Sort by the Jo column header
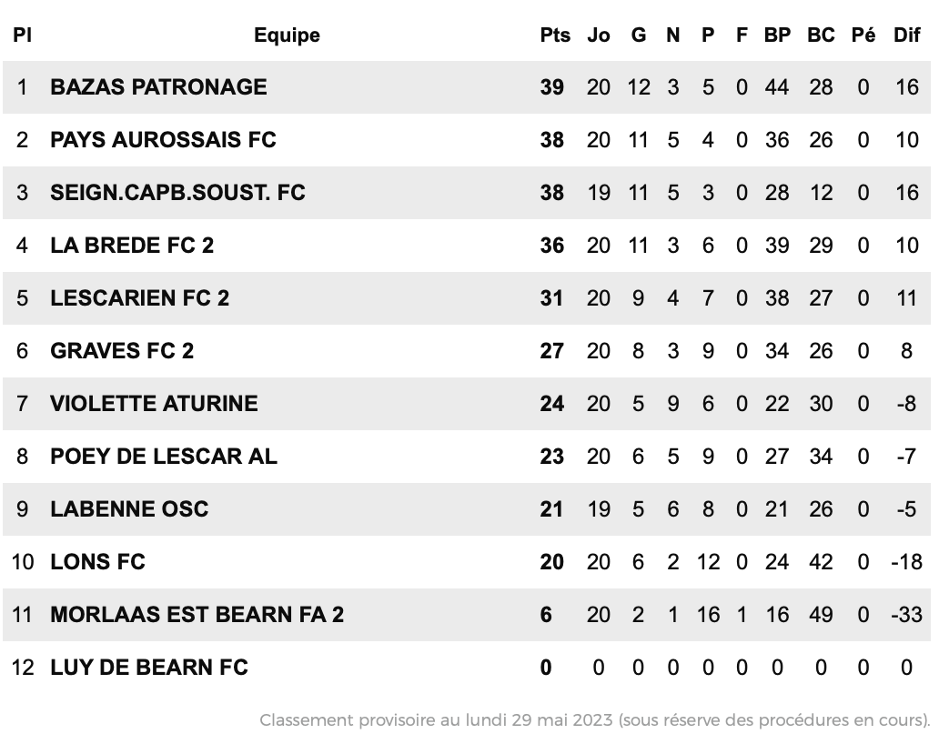This screenshot has height=744, width=939. point(599,35)
